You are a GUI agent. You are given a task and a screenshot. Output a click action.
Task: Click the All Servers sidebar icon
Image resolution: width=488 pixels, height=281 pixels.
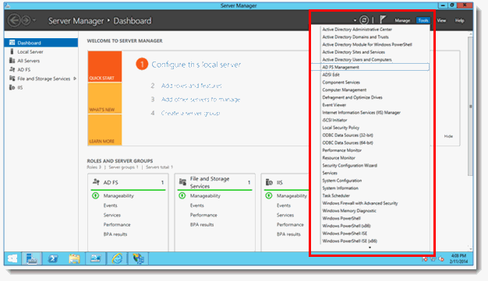12,60
